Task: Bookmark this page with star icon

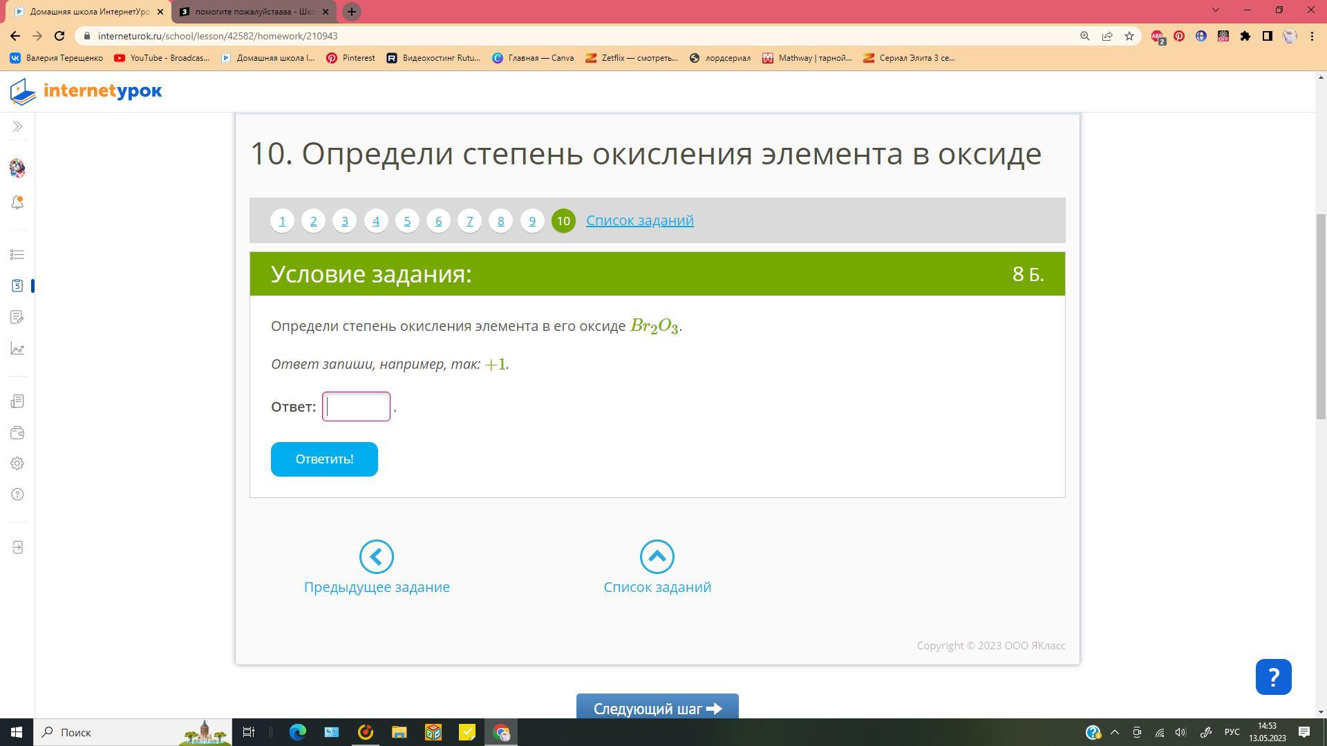Action: 1129,36
